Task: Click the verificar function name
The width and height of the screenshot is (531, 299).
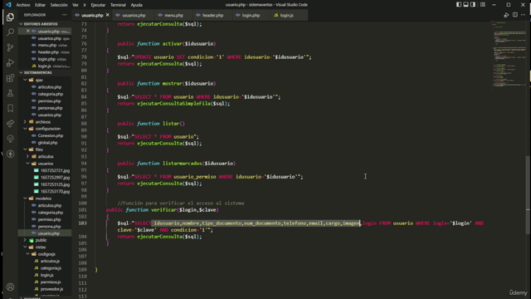Action: (164, 210)
